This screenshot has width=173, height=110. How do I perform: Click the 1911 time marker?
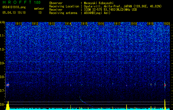pyautogui.click(x=18, y=24)
